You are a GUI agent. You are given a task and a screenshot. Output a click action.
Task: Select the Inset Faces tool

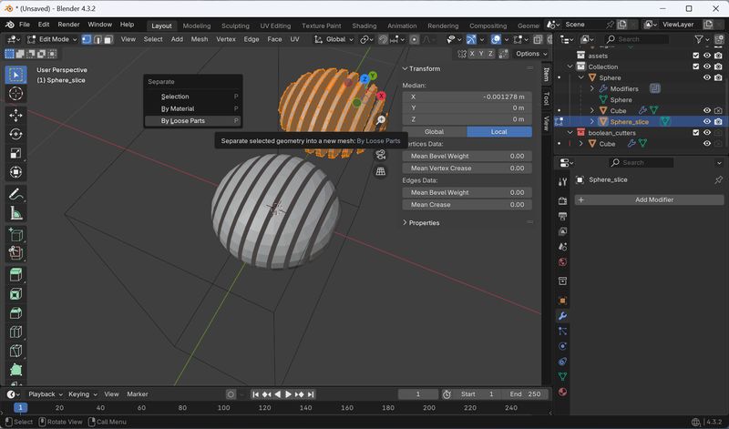pos(15,294)
